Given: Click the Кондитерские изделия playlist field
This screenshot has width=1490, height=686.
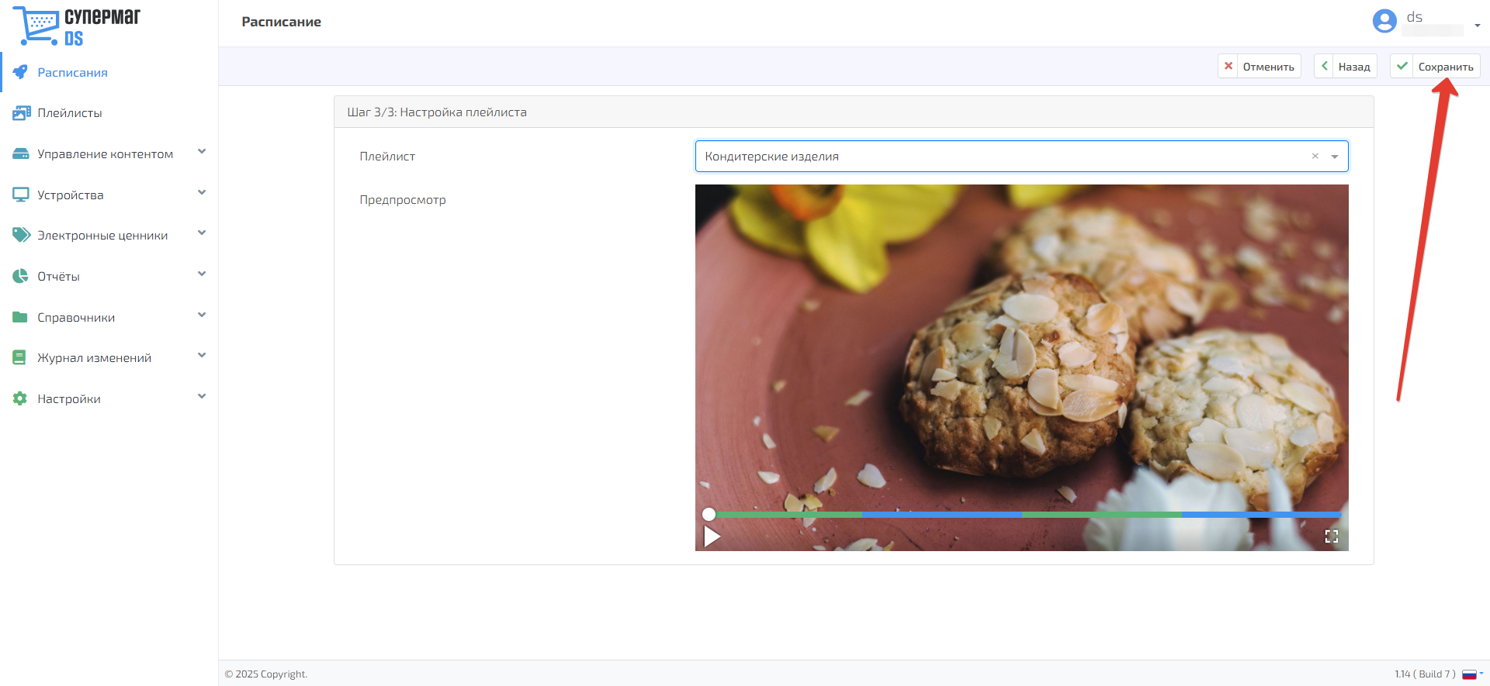Looking at the screenshot, I should [1021, 156].
